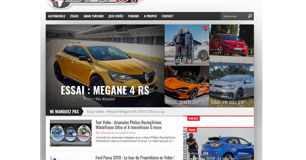Go to GRAN TURISMO section

pos(93,16)
